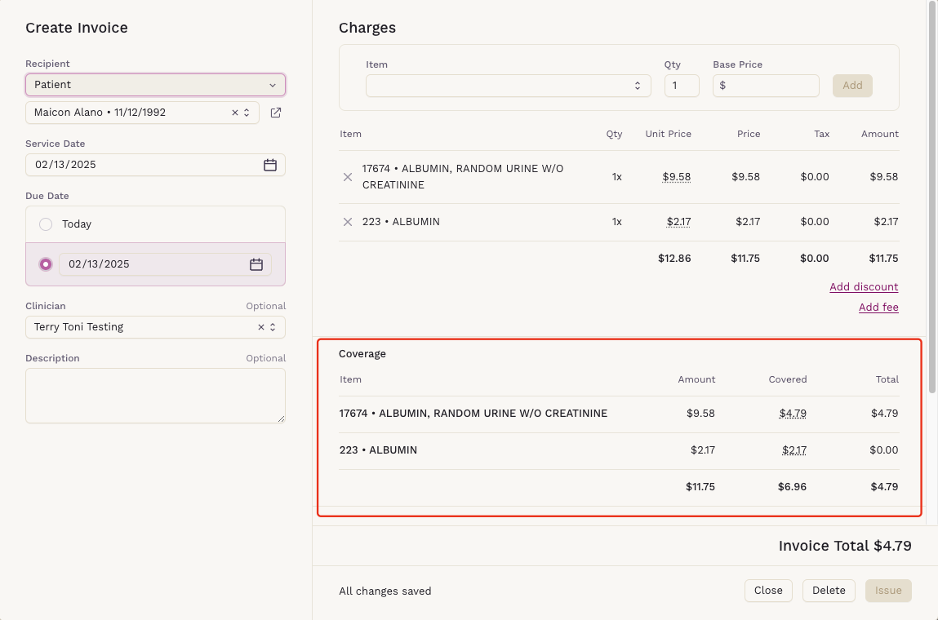Click the Charges heading
The image size is (938, 620).
(367, 28)
